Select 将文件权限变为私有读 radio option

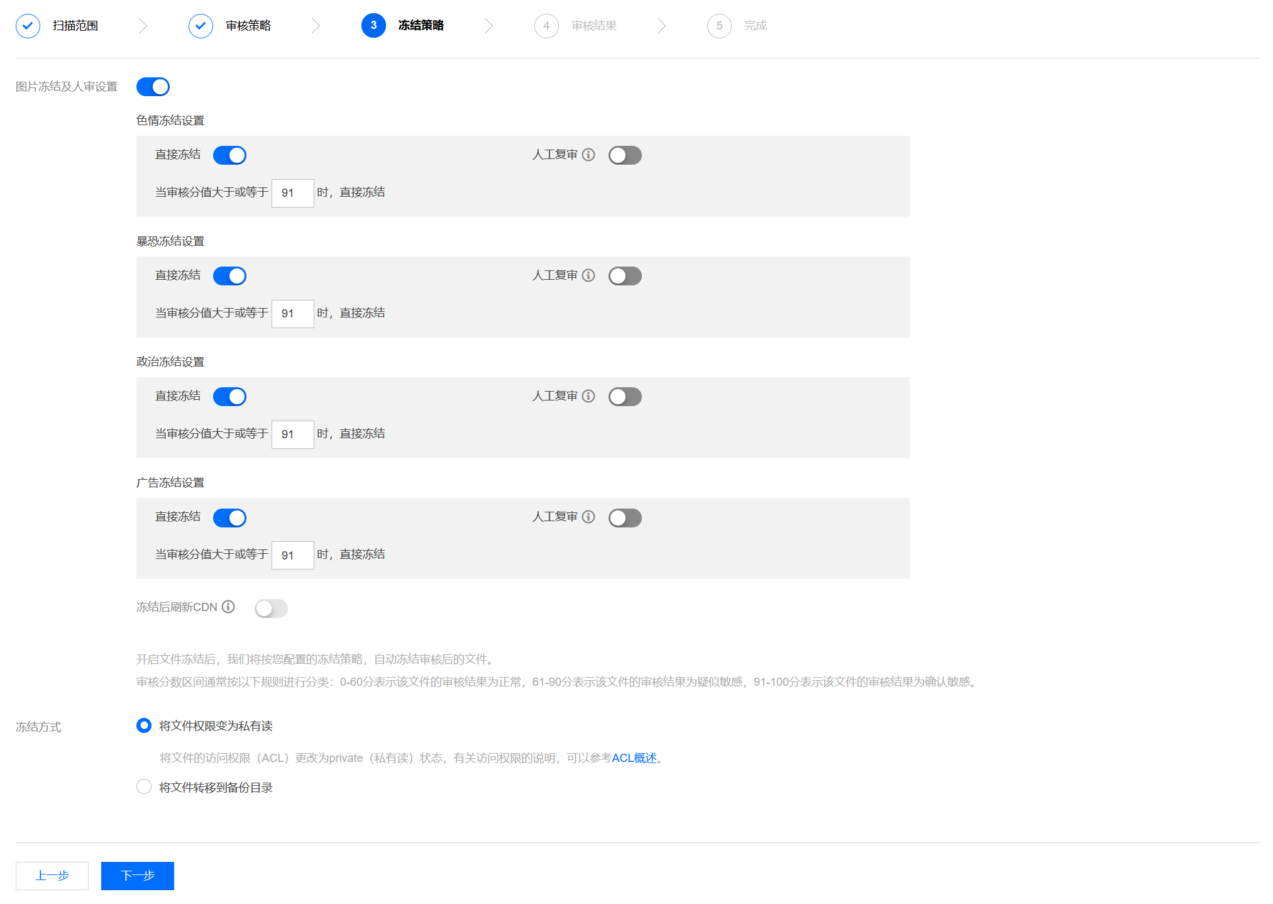pyautogui.click(x=144, y=725)
